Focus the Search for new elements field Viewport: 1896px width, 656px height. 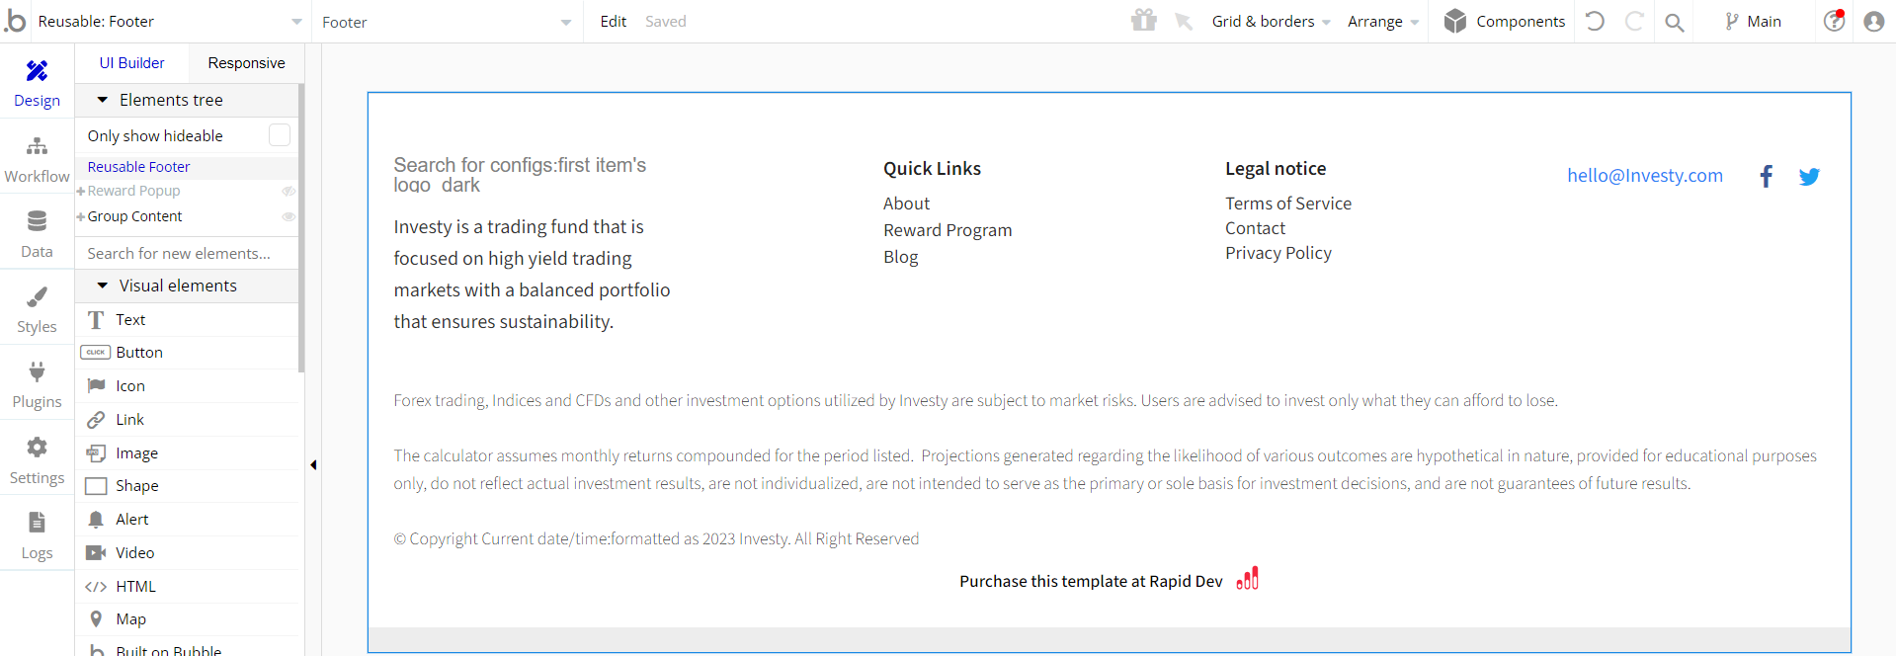tap(187, 253)
